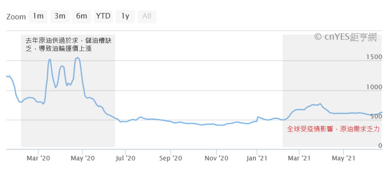Select the 1m zoom range
The width and height of the screenshot is (387, 173).
click(38, 16)
